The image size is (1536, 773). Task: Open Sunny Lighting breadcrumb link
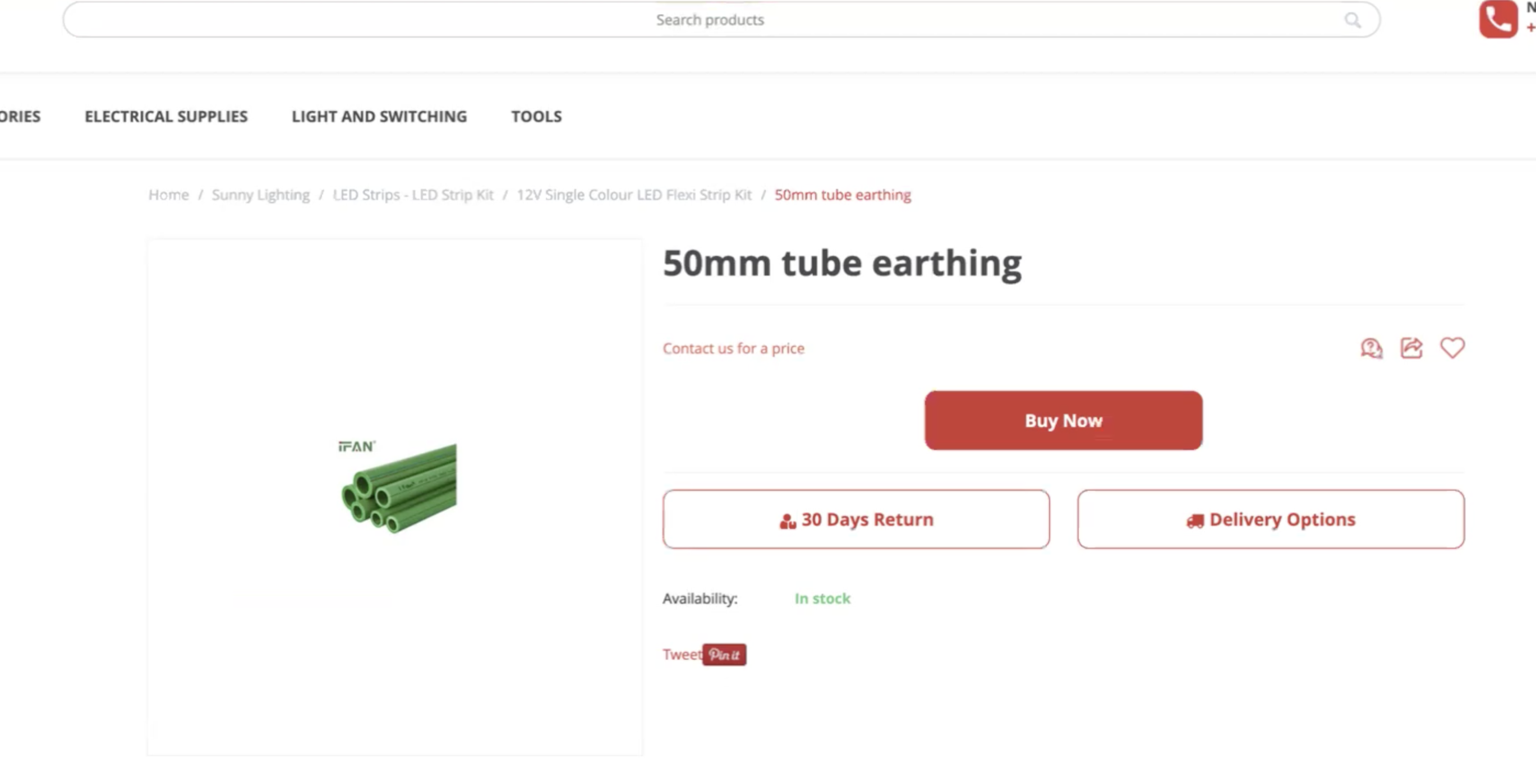(x=260, y=195)
